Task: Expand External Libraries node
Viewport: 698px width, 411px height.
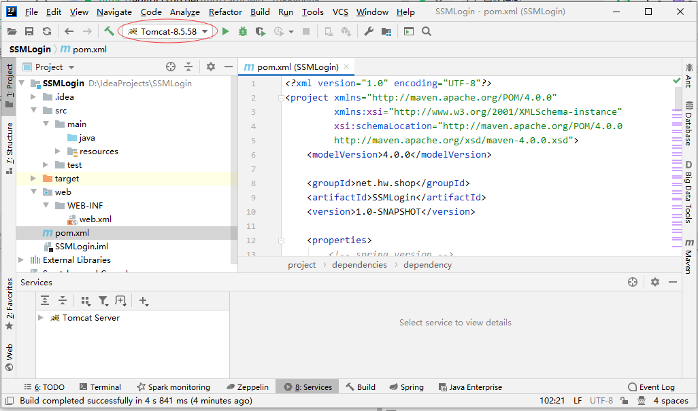Action: (21, 260)
